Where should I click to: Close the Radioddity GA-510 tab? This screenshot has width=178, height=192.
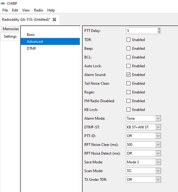pyautogui.click(x=54, y=20)
